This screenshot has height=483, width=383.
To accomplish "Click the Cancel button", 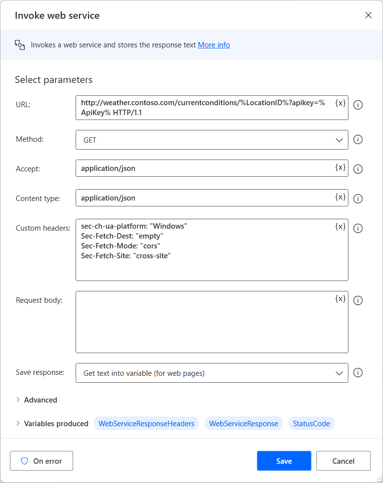I will click(x=343, y=461).
